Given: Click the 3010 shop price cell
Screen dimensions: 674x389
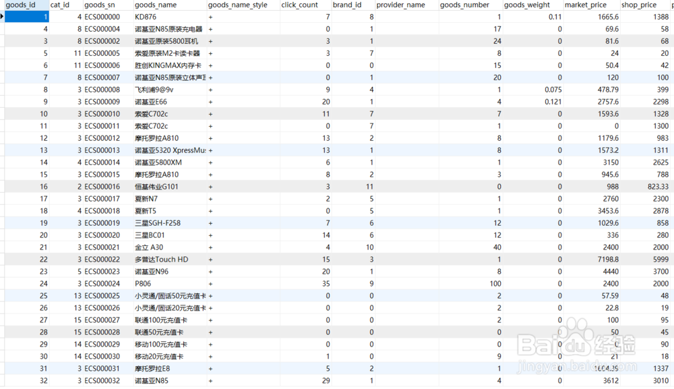Looking at the screenshot, I should [x=645, y=381].
